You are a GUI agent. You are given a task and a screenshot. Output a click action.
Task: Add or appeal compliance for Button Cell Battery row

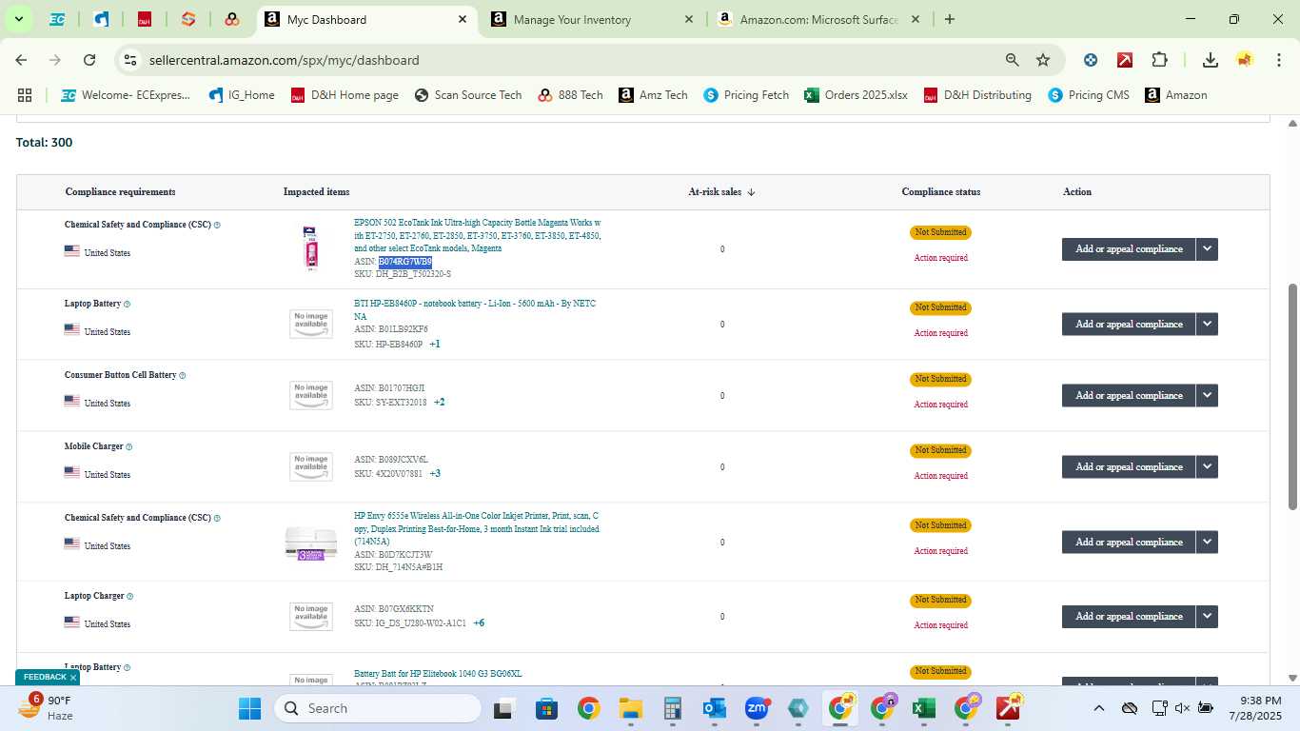coord(1129,396)
